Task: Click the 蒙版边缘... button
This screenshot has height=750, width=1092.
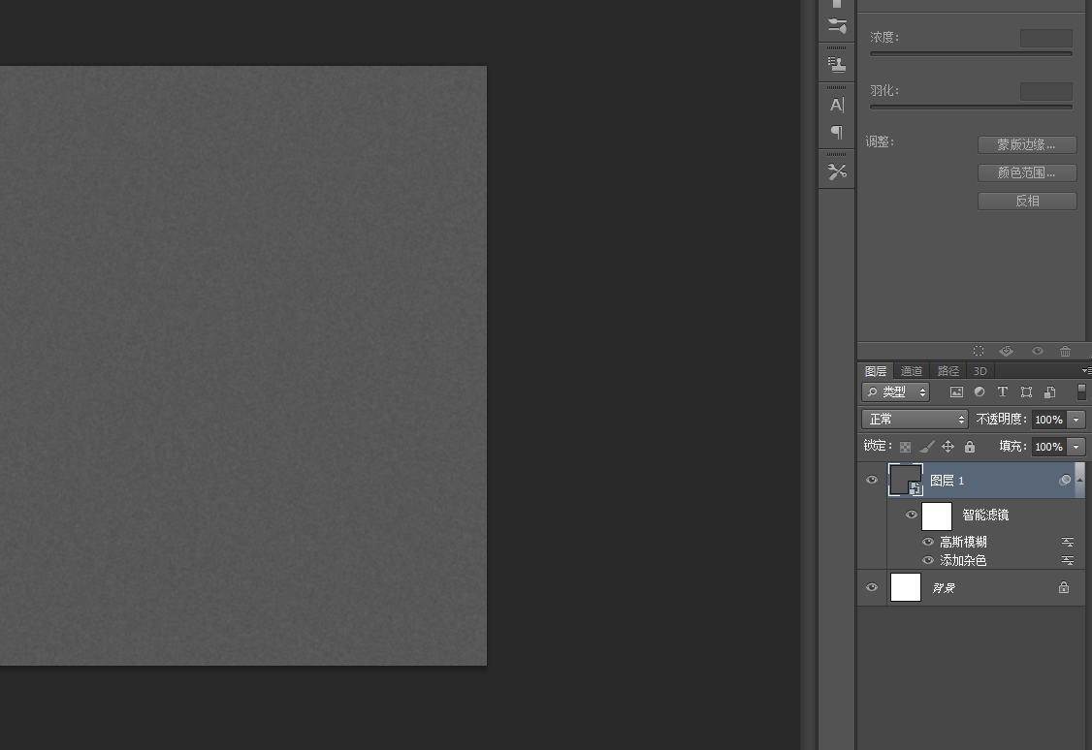Action: (1027, 144)
